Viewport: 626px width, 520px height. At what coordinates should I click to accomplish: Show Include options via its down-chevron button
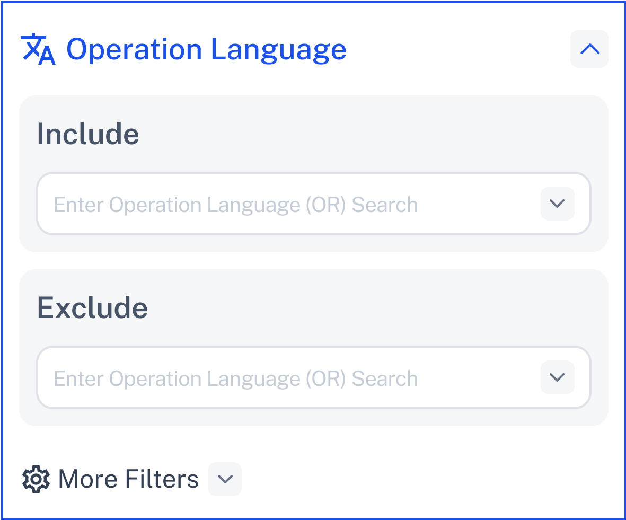(x=557, y=204)
